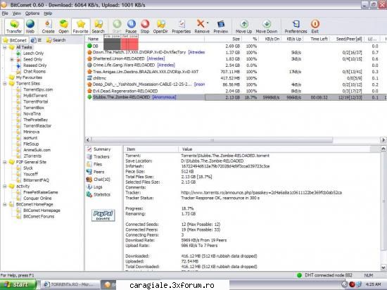Open the Files detail tab

click(94, 165)
